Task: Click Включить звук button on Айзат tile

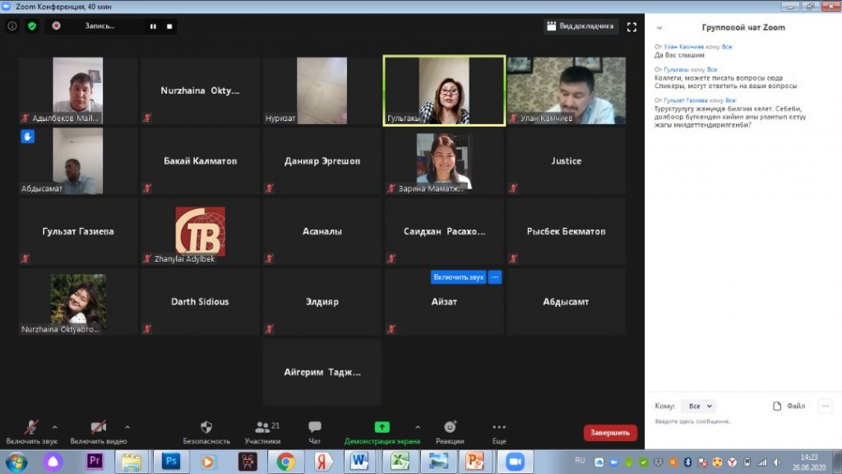Action: [458, 276]
